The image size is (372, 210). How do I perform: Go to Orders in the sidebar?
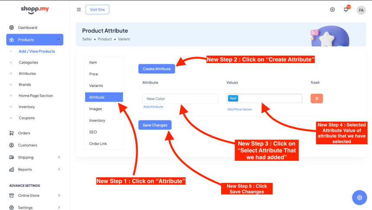24,133
